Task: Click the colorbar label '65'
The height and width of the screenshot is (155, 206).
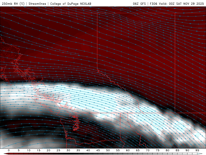Action: click(138, 150)
